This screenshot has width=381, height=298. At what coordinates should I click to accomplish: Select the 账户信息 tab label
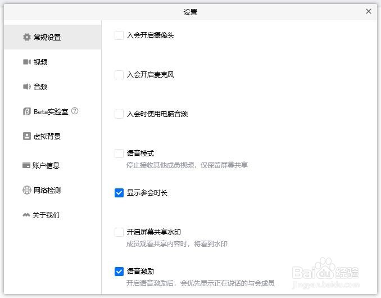pos(46,165)
